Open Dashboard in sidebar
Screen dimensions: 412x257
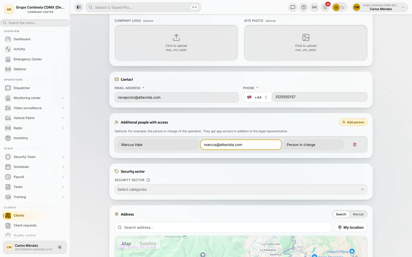35,39
